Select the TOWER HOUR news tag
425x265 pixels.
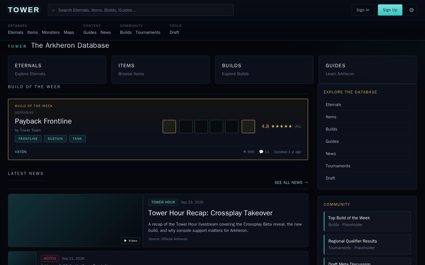tap(163, 202)
